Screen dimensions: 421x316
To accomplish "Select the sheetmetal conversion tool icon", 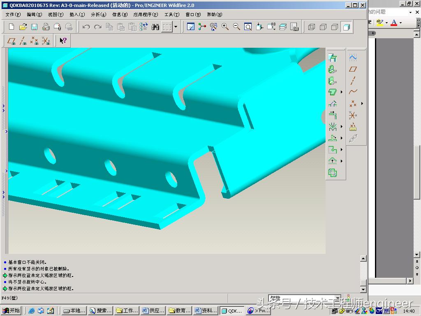I will click(332, 58).
